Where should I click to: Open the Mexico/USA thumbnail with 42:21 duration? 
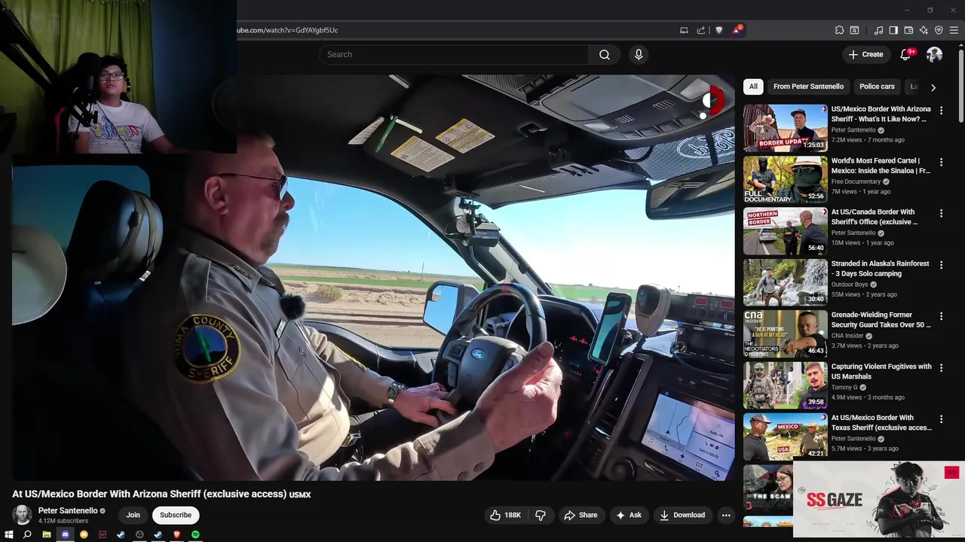786,437
